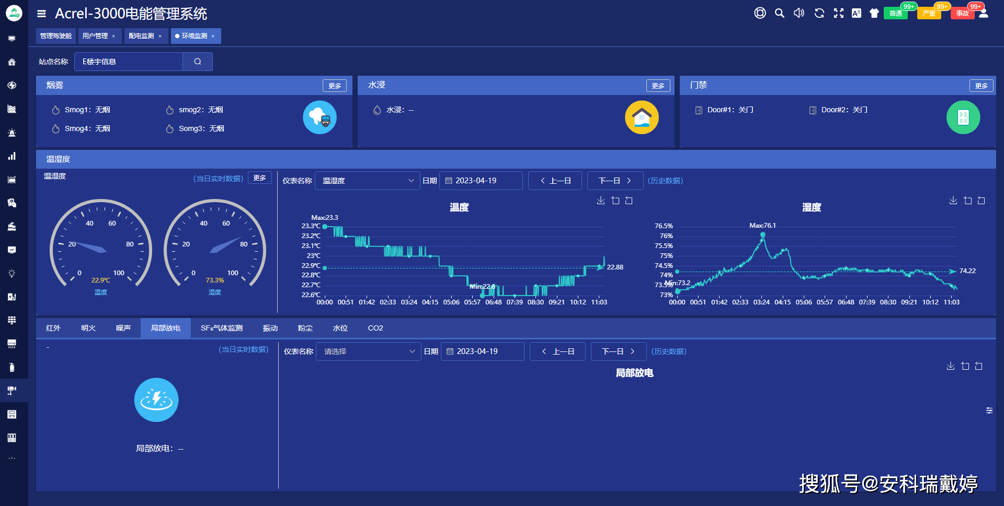Open the 请选择 meter dropdown in 局部放电
1004x506 pixels.
pos(369,351)
